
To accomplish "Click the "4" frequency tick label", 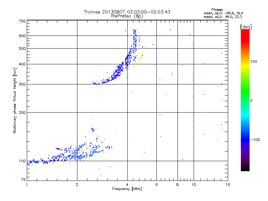I will pyautogui.click(x=127, y=185).
